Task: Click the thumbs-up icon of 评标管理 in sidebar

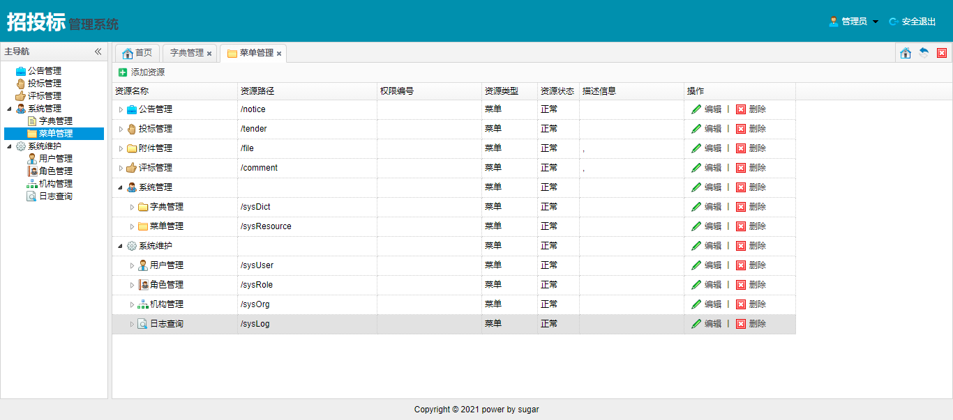Action: pyautogui.click(x=21, y=96)
